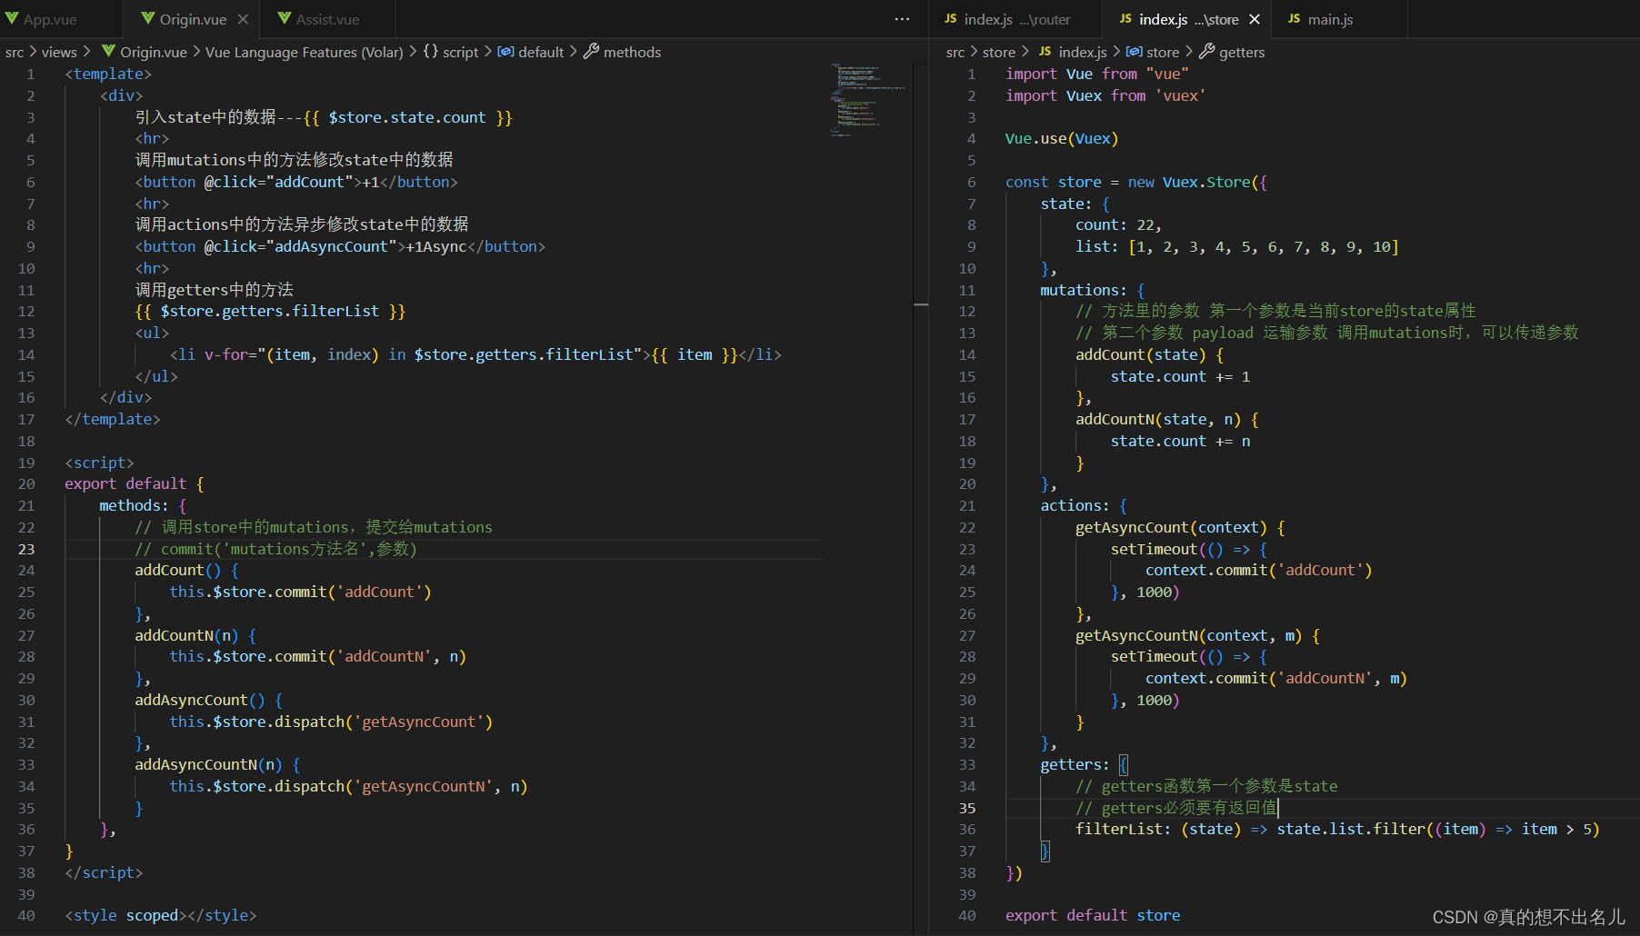Open the getters breadcrumb segment
This screenshot has width=1640, height=936.
click(1242, 52)
